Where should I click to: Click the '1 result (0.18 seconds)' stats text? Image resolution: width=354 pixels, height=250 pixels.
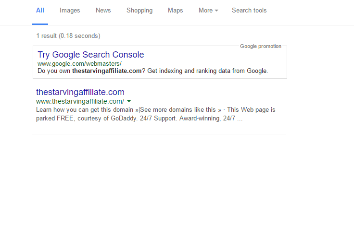tap(68, 36)
